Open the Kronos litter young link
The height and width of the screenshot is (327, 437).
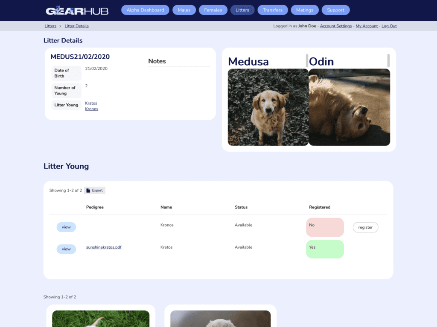point(92,109)
